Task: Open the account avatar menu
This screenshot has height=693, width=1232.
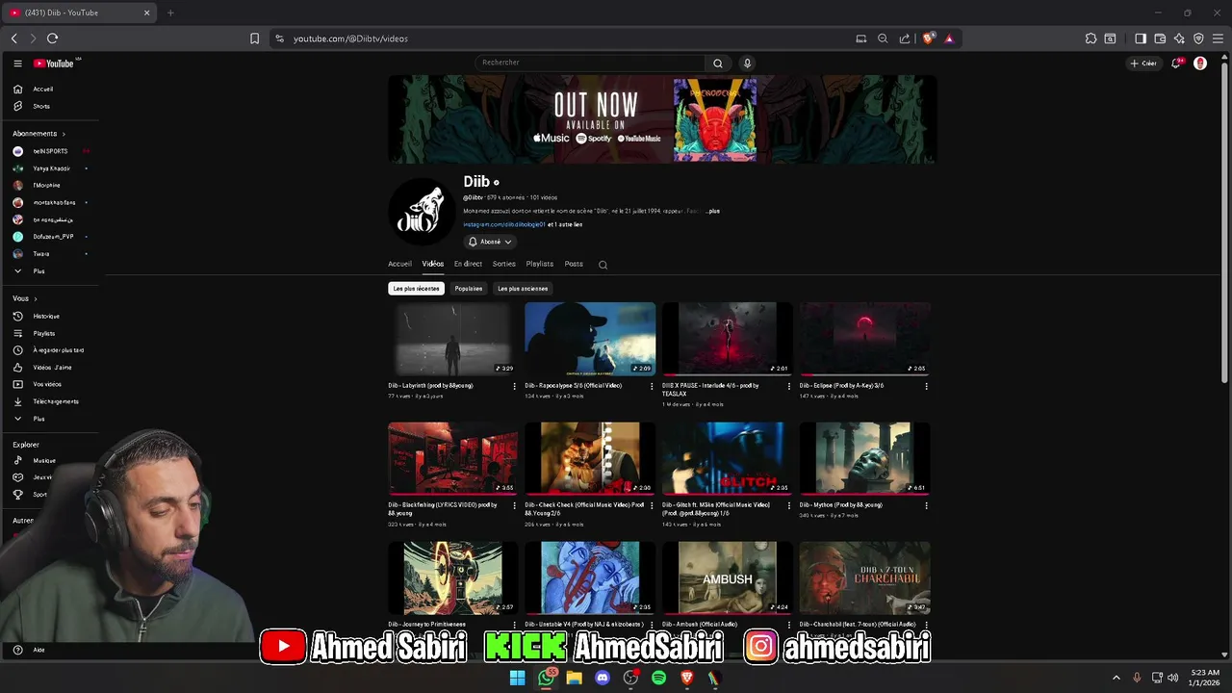Action: pos(1200,64)
